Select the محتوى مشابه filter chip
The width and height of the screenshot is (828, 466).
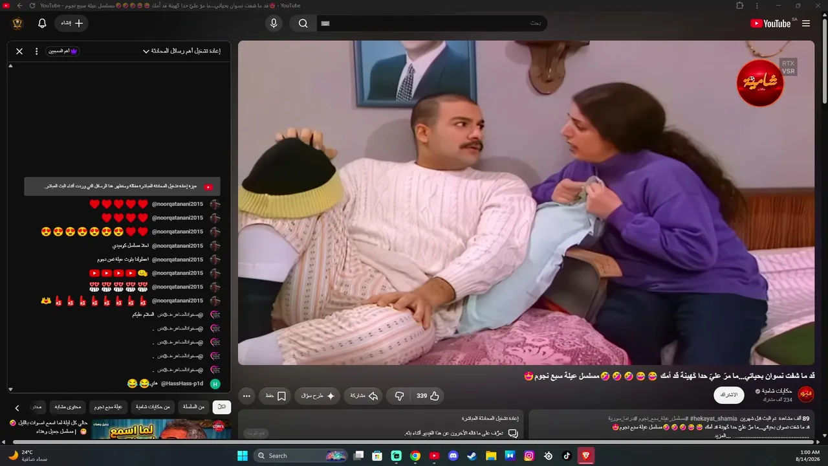point(67,407)
